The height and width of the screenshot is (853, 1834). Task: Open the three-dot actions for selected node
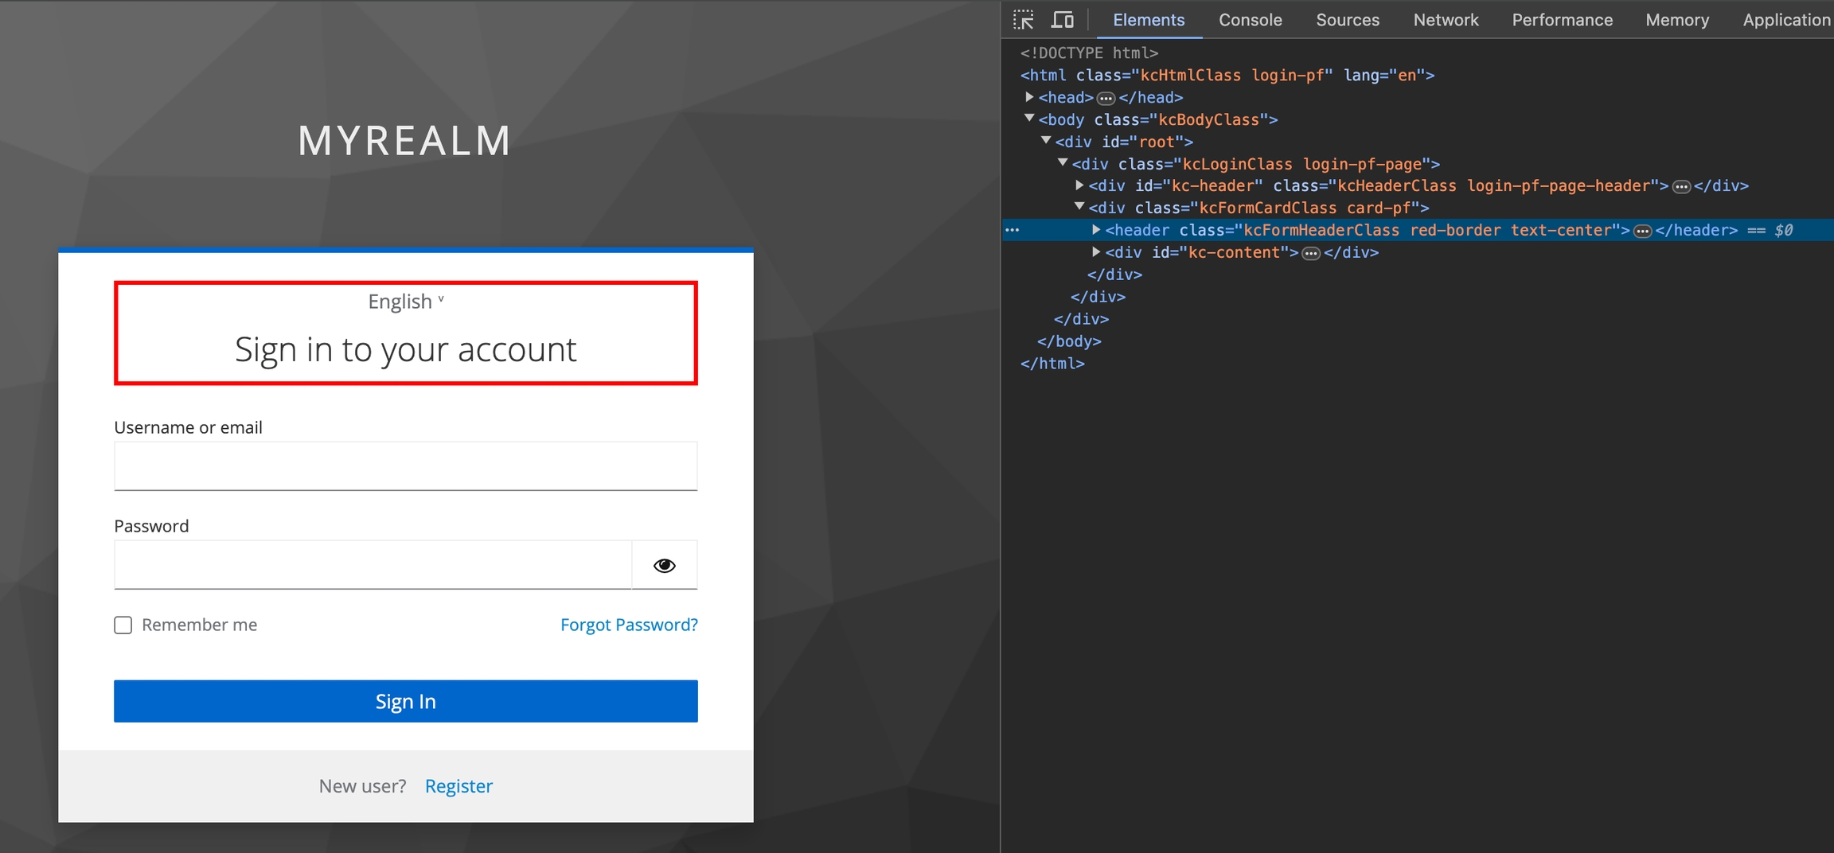point(1013,230)
